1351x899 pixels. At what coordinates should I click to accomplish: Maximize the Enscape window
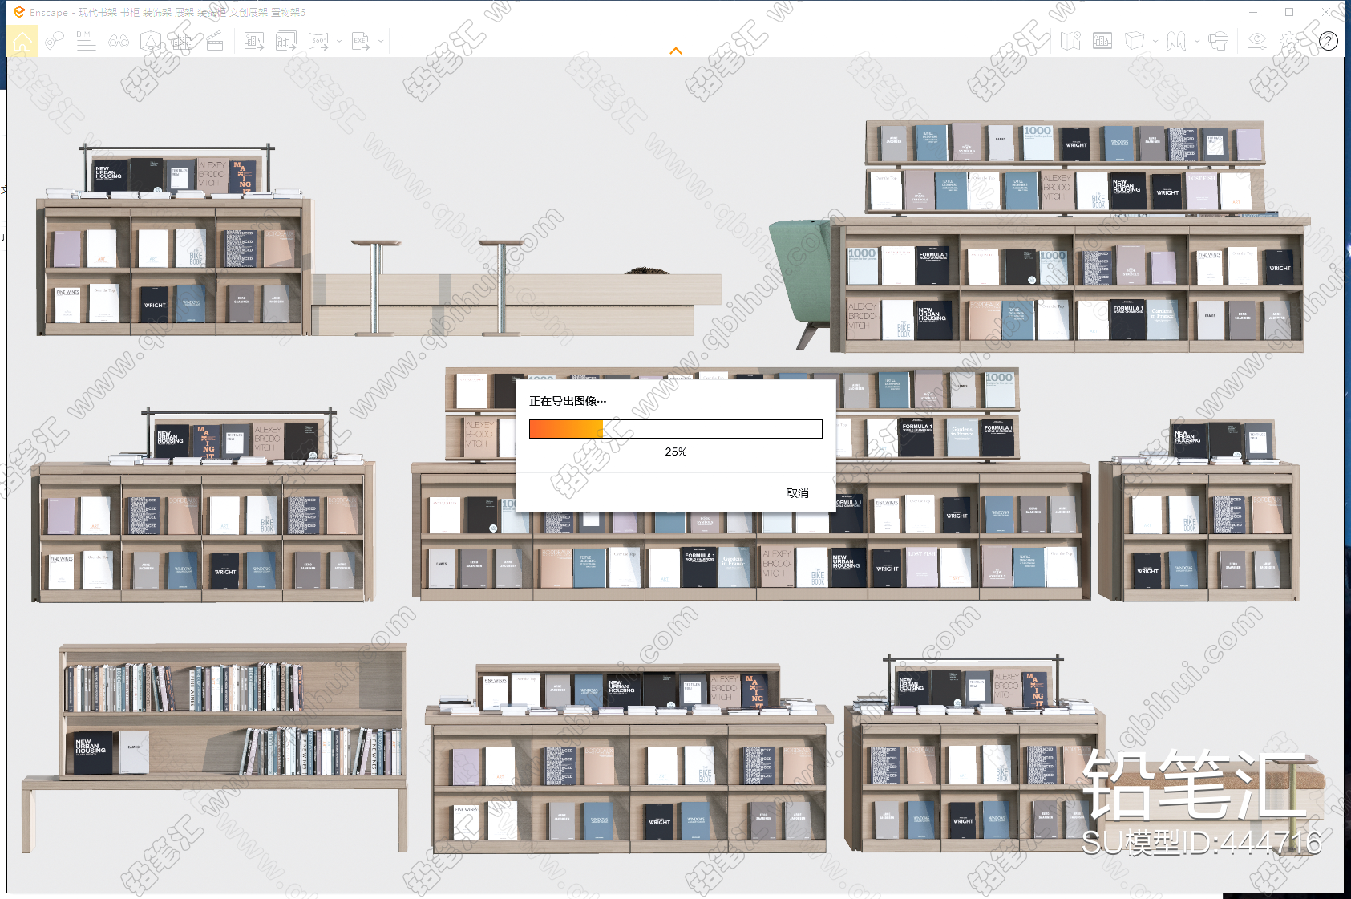click(x=1289, y=12)
